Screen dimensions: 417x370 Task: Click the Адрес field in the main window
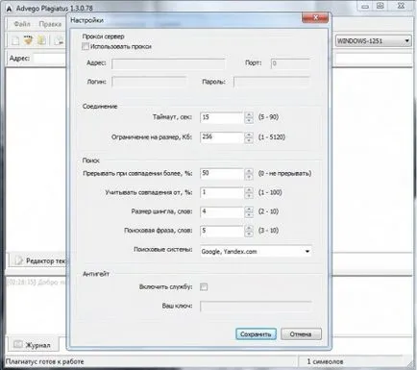(x=50, y=59)
